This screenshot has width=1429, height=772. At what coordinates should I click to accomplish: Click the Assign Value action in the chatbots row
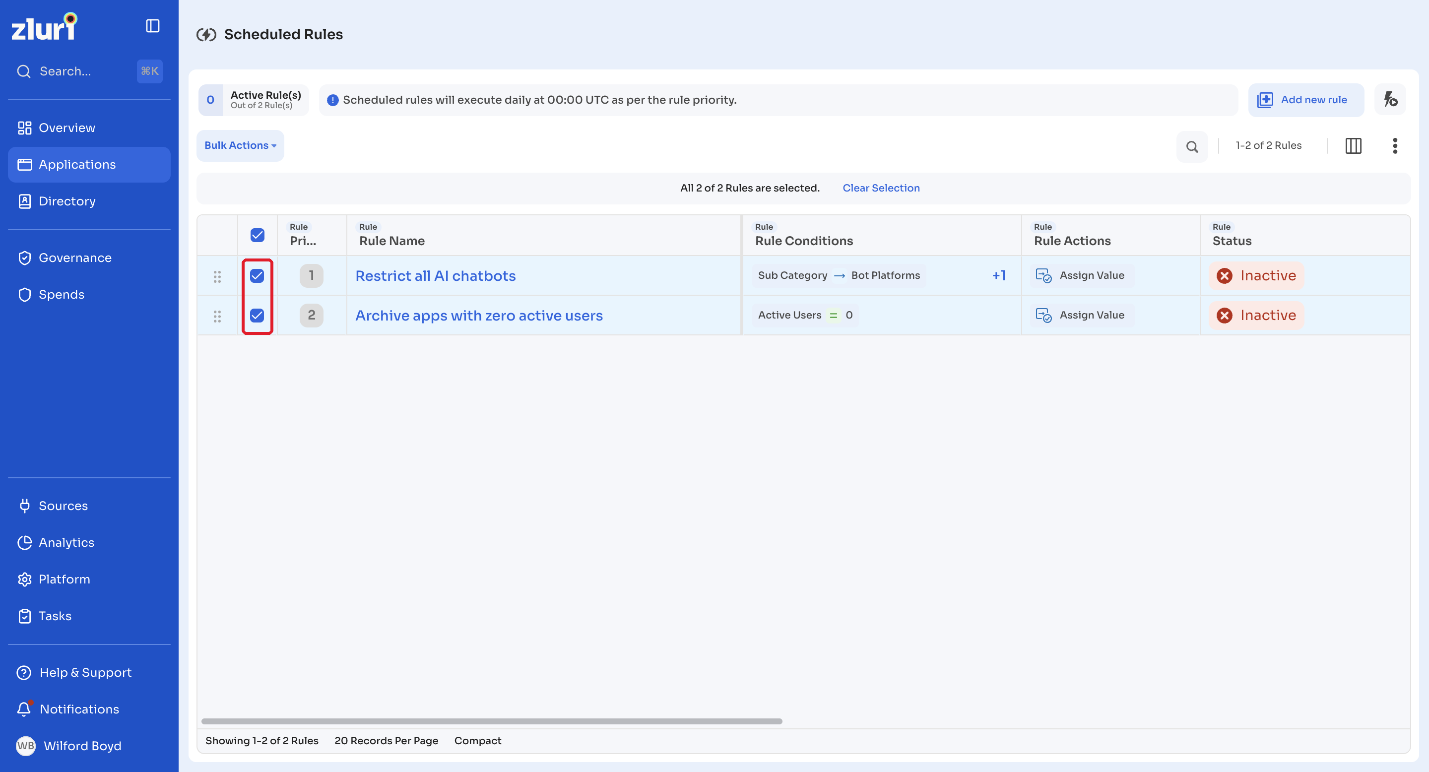pyautogui.click(x=1081, y=276)
